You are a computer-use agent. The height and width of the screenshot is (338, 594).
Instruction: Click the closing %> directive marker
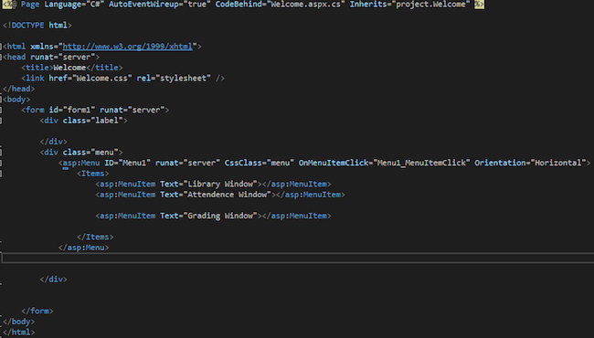coord(479,5)
